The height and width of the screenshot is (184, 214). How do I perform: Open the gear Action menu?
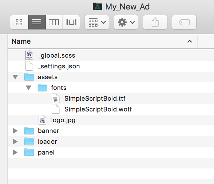[126, 22]
